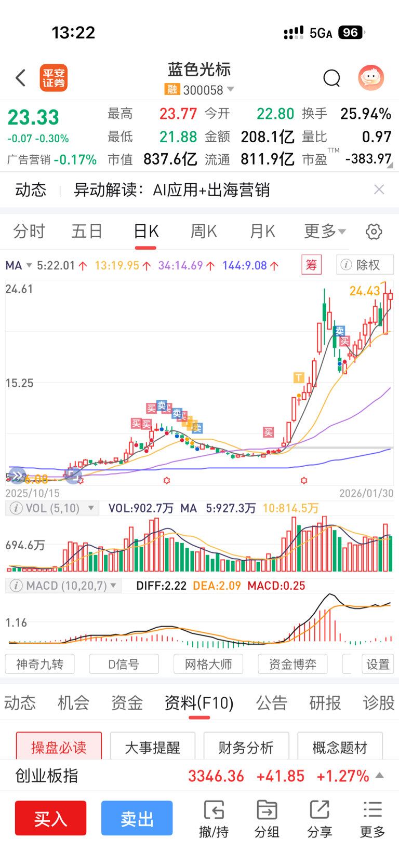Image resolution: width=399 pixels, height=867 pixels.
Task: Open the MACD (10,20,7) indicator dropdown
Action: pos(63,586)
